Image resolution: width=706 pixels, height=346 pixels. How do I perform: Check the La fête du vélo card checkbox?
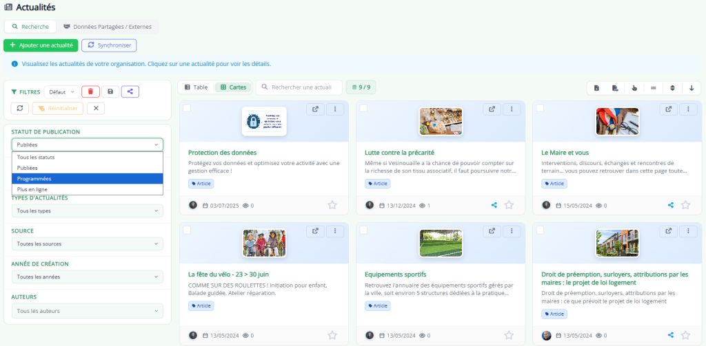187,230
